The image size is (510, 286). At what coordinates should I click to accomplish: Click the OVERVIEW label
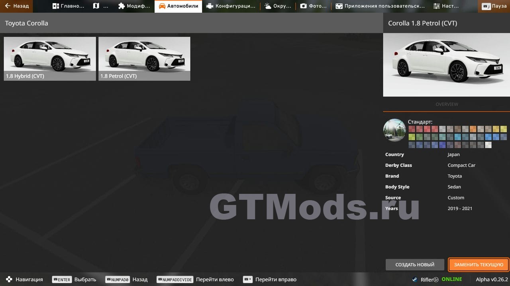(x=447, y=104)
